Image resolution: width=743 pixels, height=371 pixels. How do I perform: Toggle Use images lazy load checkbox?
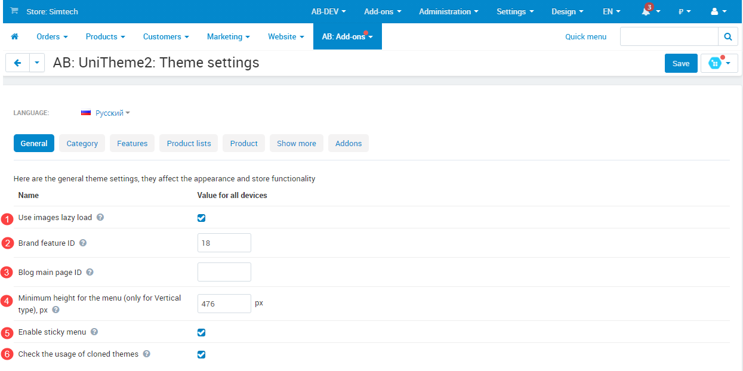tap(201, 218)
